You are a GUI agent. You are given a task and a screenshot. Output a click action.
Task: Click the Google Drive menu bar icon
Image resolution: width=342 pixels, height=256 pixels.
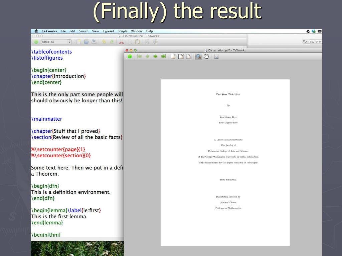pyautogui.click(x=308, y=31)
